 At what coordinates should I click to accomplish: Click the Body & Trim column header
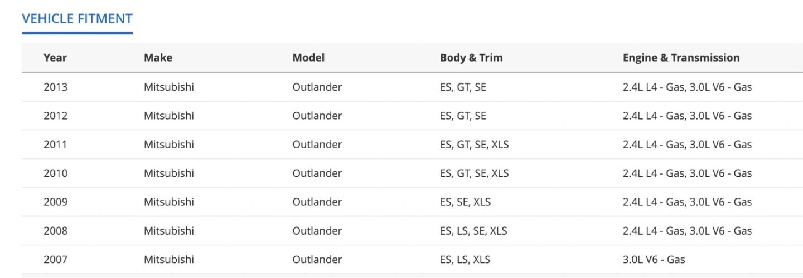point(471,58)
